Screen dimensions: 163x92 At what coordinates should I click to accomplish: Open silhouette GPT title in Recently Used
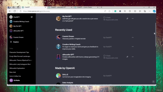68,54
